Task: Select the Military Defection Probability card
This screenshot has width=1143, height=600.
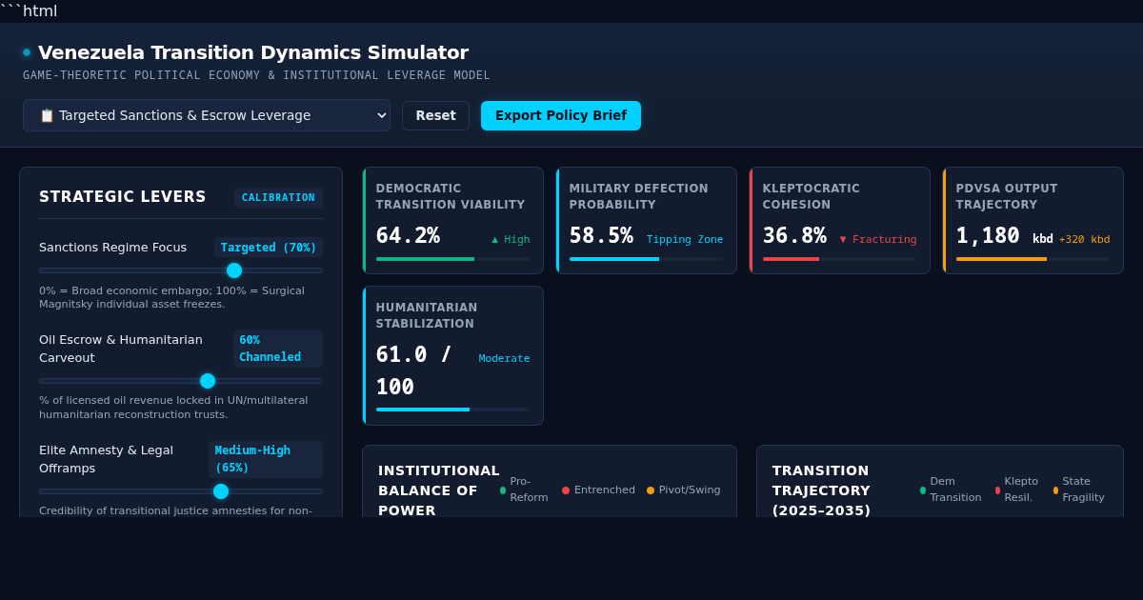Action: [x=646, y=221]
